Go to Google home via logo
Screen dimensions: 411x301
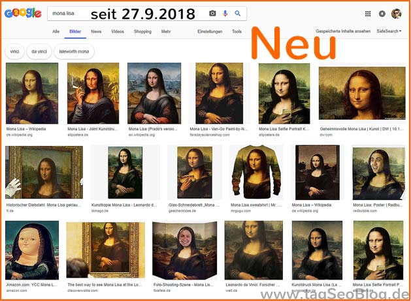pos(23,13)
